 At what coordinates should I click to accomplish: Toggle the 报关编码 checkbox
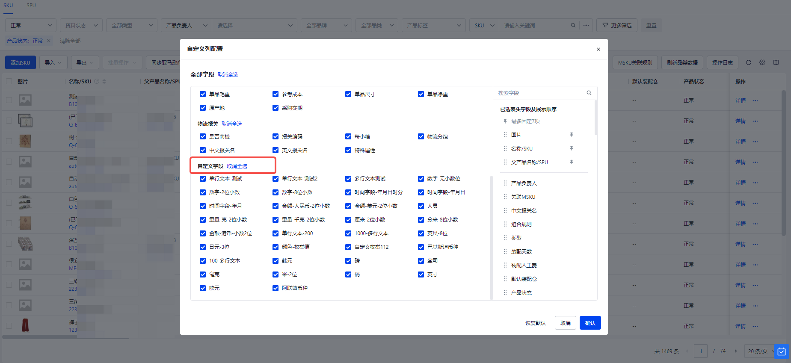(276, 137)
